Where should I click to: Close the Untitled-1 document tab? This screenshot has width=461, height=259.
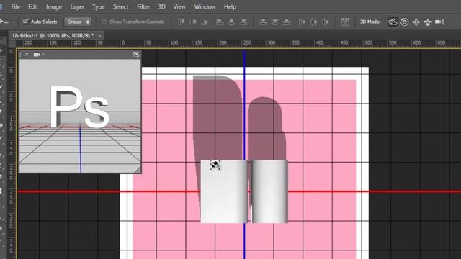click(x=99, y=35)
